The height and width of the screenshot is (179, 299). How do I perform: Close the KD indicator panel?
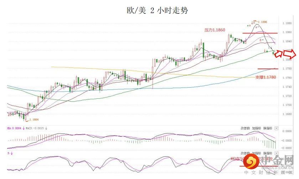point(276,153)
